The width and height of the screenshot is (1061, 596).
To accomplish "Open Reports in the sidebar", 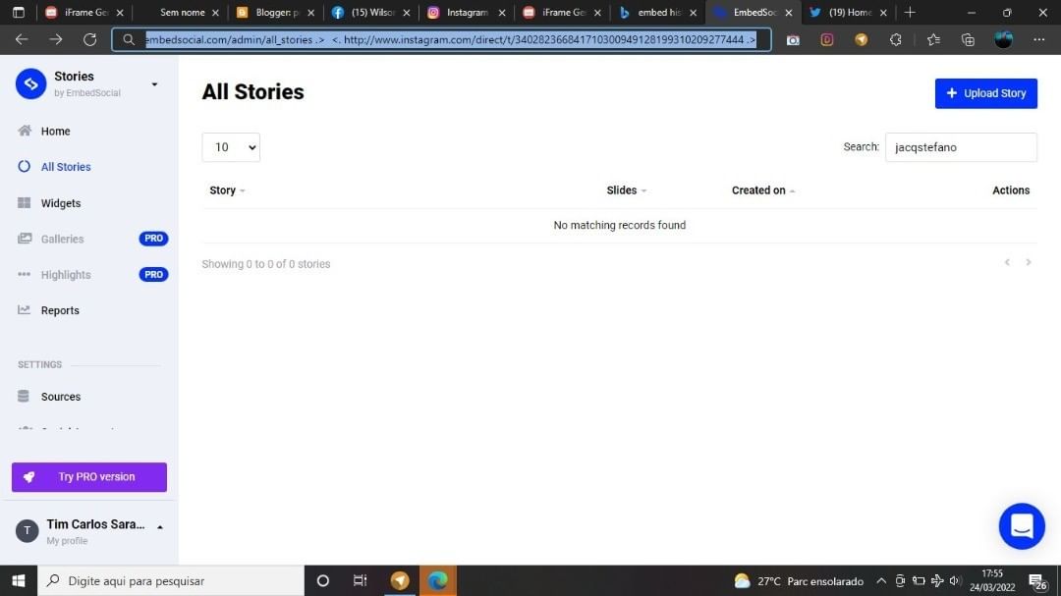I will click(60, 310).
